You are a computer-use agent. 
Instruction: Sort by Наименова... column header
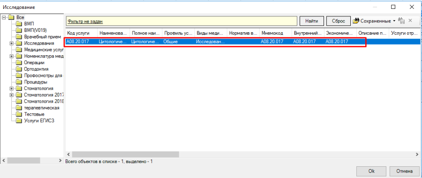[113, 33]
